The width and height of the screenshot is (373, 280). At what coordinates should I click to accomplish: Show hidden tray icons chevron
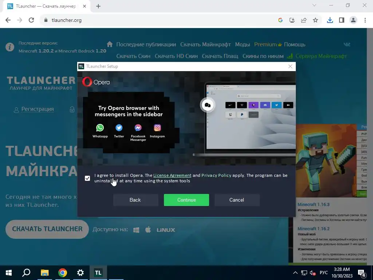[x=295, y=273]
